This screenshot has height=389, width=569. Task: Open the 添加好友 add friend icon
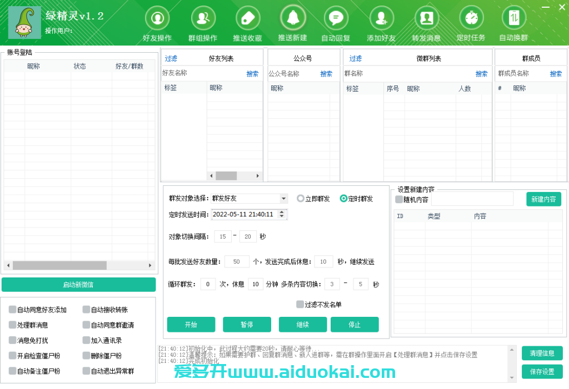381,18
